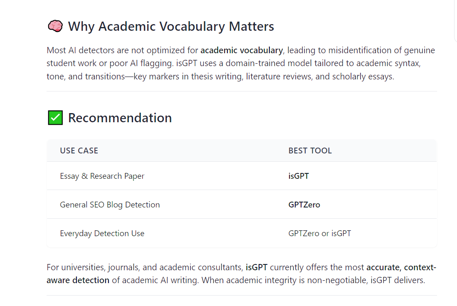Image resolution: width=457 pixels, height=306 pixels.
Task: Click the "GPTZero or isGPT" cell
Action: pos(319,233)
